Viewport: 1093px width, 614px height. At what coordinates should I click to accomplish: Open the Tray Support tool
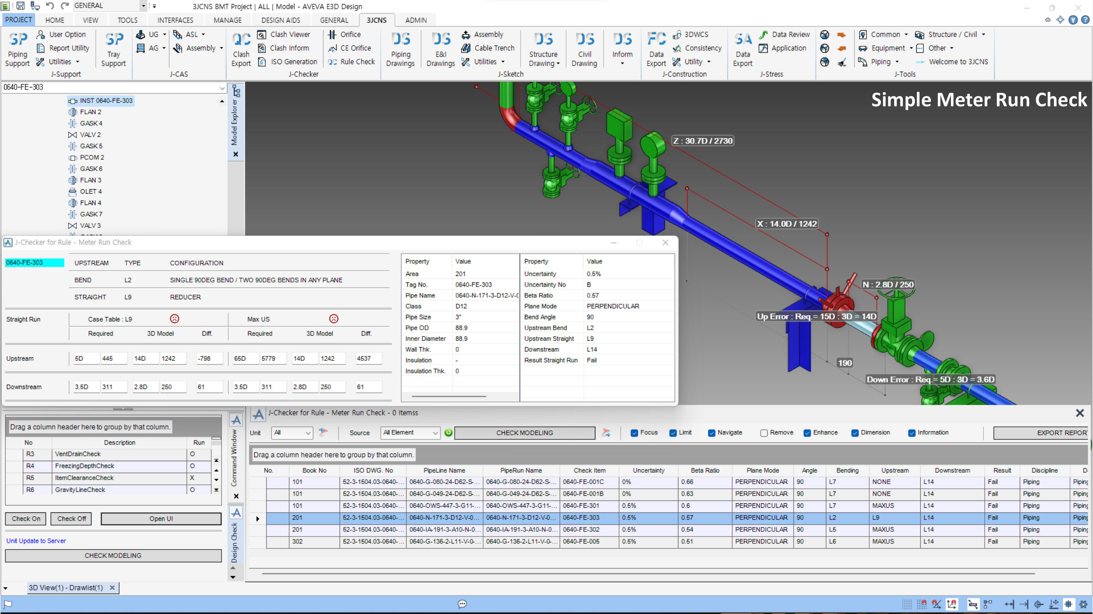(x=113, y=49)
